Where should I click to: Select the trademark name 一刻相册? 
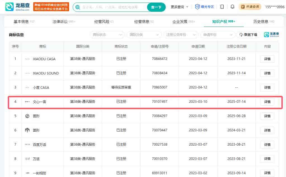[x=39, y=173]
